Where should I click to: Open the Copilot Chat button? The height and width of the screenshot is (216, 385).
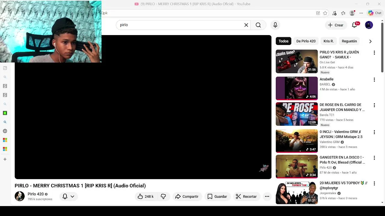[x=375, y=13]
